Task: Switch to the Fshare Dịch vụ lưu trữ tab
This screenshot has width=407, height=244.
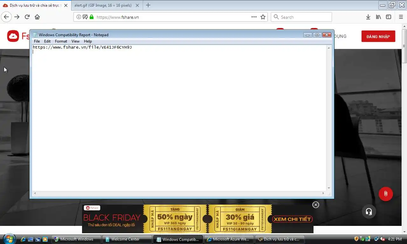Action: point(35,5)
